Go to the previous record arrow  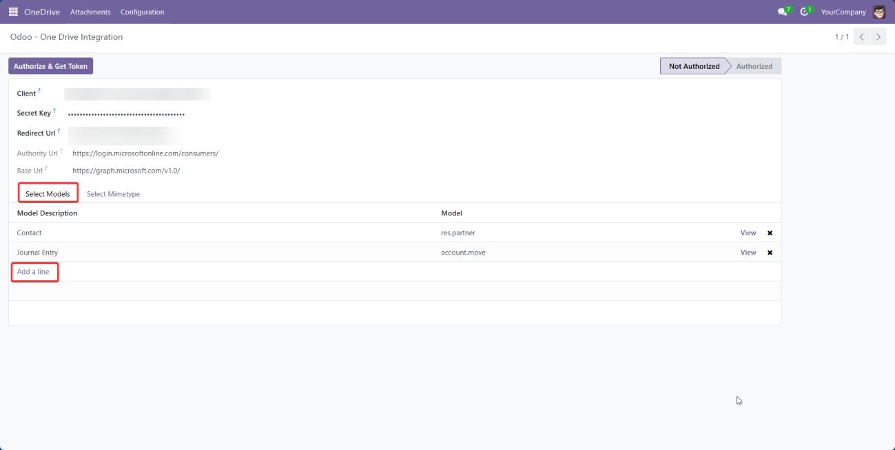pyautogui.click(x=861, y=37)
